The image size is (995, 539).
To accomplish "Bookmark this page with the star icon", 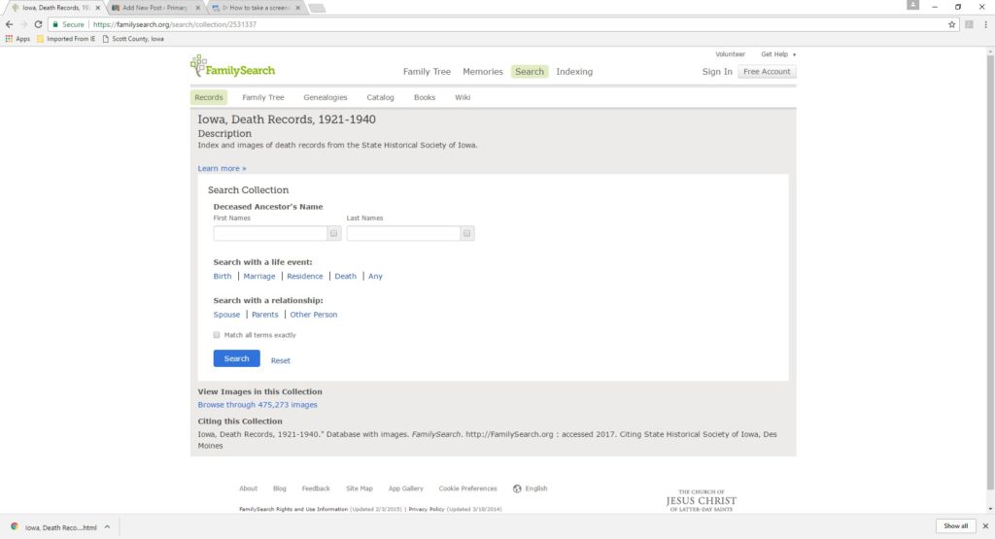I will click(952, 24).
